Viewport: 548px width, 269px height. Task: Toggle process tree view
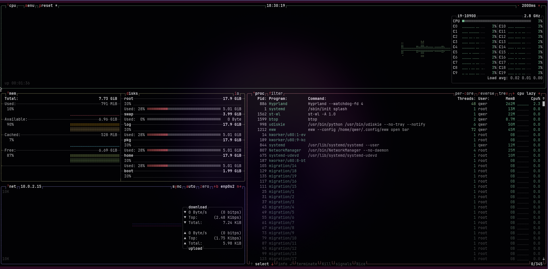(x=503, y=94)
